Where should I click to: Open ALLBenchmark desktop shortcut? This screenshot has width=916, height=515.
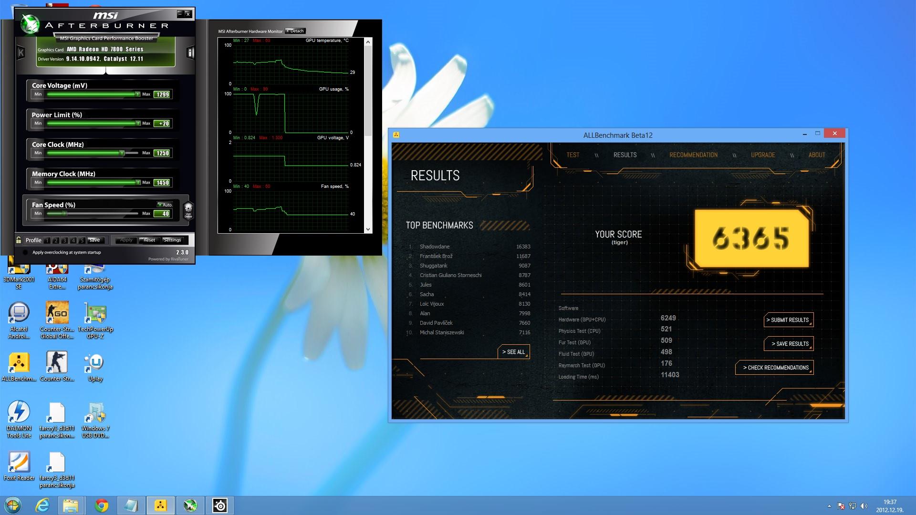[19, 367]
